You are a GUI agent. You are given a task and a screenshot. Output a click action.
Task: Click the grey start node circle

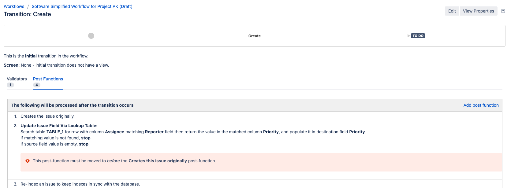pyautogui.click(x=91, y=36)
